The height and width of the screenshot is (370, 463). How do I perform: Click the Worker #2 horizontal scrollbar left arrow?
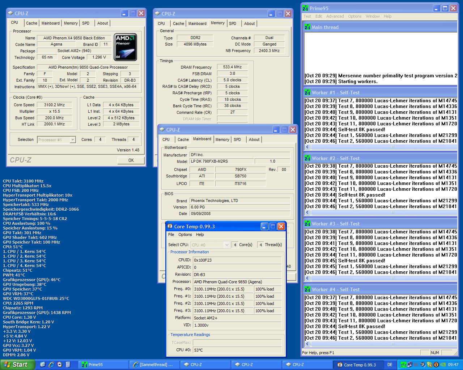coord(307,212)
